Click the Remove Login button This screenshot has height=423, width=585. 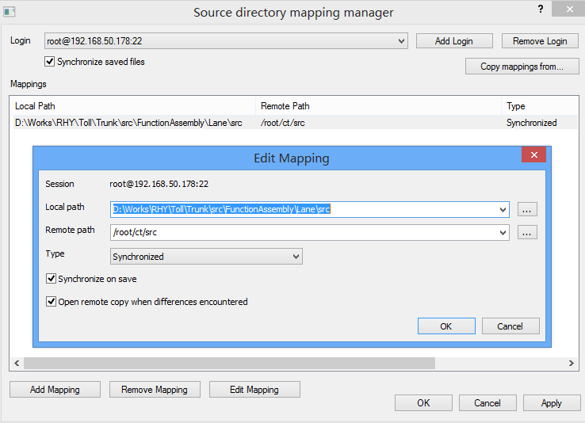tap(540, 41)
